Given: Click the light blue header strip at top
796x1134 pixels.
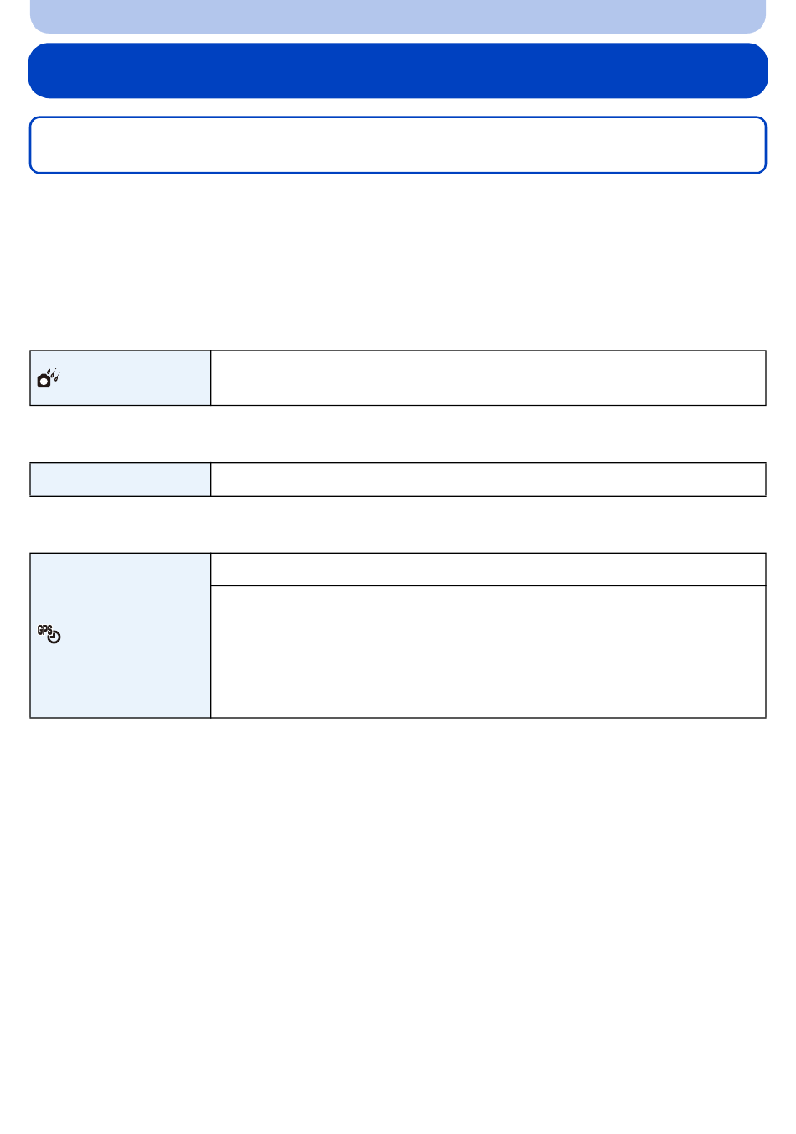Looking at the screenshot, I should (x=398, y=16).
